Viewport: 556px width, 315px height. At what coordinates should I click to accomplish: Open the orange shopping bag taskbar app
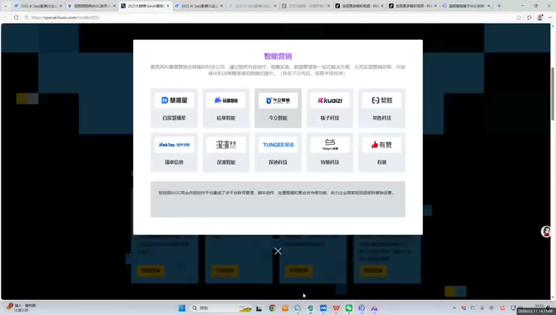pos(285,308)
